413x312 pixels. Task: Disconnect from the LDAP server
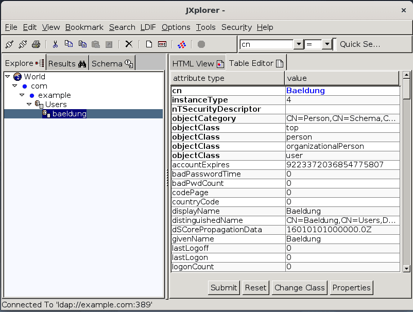pos(22,44)
